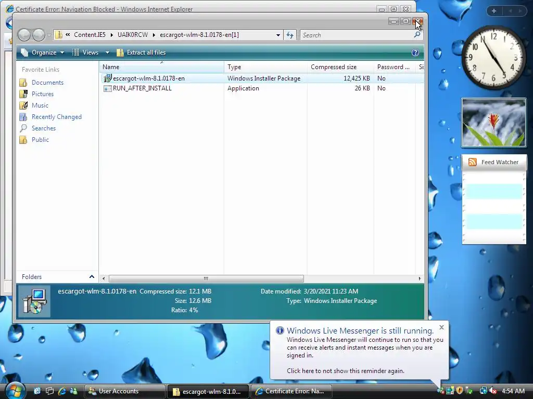
Task: Click Switch between windows quick launch icon
Action: [x=49, y=391]
